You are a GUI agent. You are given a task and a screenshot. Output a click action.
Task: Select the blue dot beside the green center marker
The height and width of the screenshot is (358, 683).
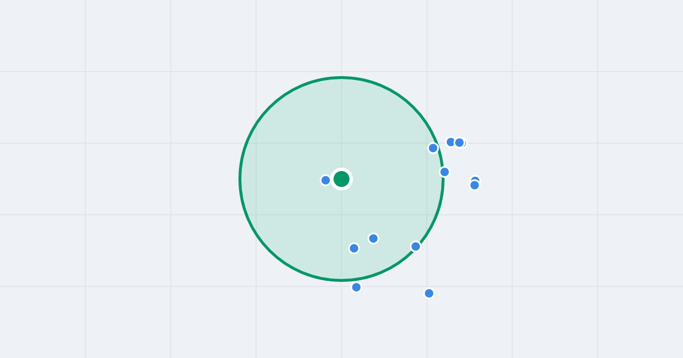326,180
